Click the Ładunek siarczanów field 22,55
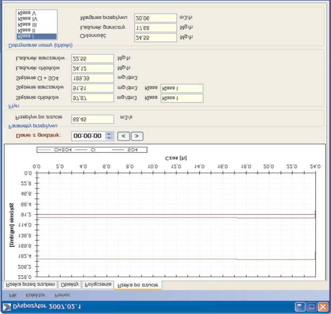 [x=93, y=59]
